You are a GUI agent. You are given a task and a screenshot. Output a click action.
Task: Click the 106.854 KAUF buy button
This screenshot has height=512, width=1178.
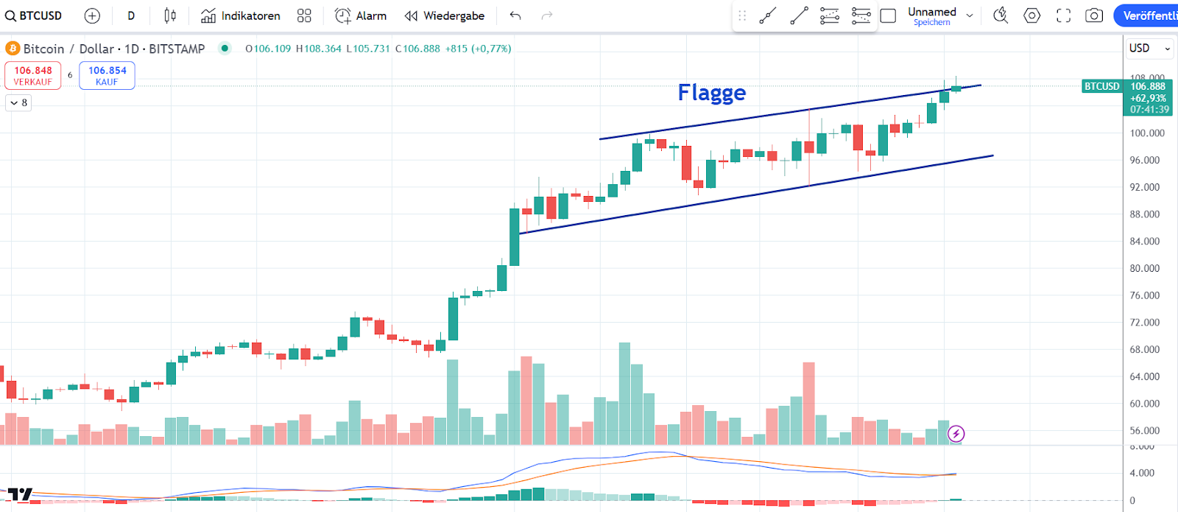pyautogui.click(x=107, y=76)
